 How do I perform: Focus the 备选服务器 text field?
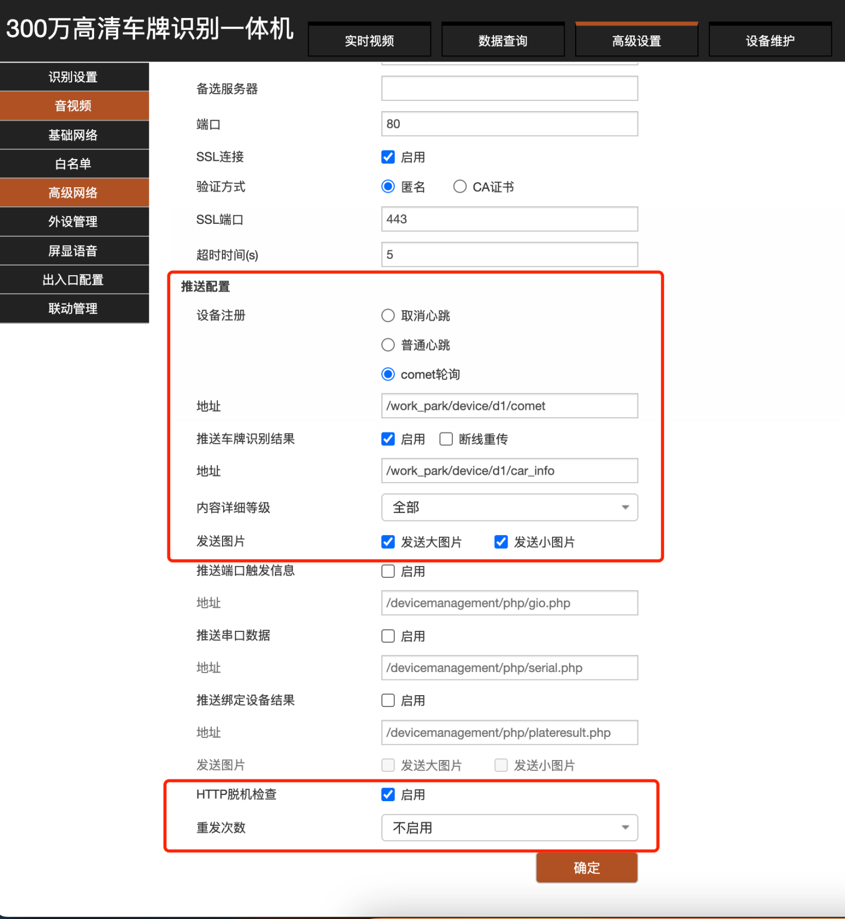pyautogui.click(x=509, y=89)
